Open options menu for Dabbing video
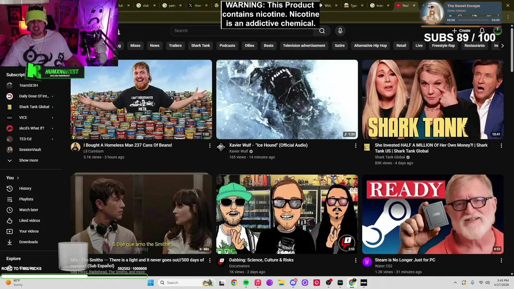Screen dimensions: 514x289 click(x=355, y=261)
